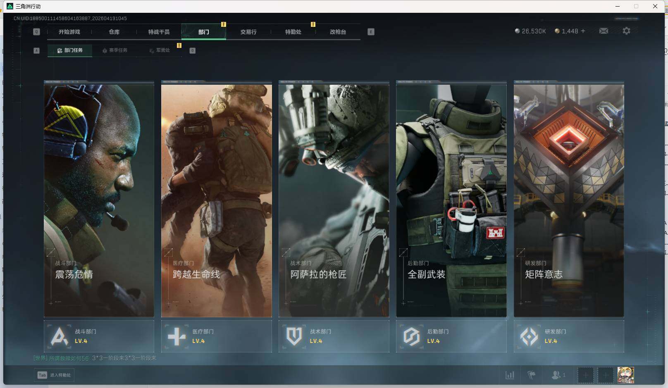Switch to the 仓库 tab
The height and width of the screenshot is (388, 668).
[x=114, y=32]
